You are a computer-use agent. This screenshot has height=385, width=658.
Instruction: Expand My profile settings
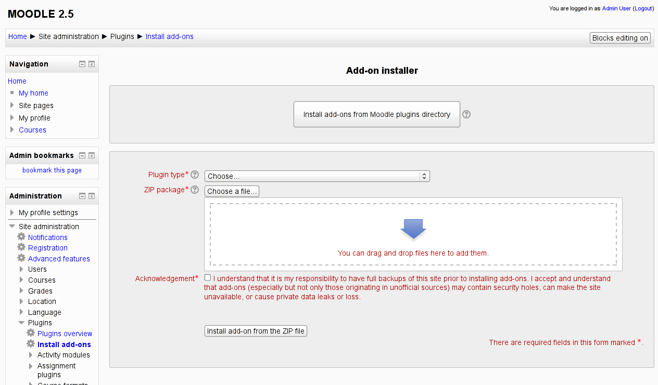pos(12,213)
